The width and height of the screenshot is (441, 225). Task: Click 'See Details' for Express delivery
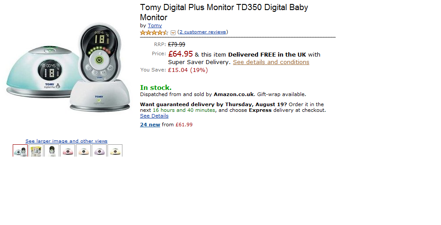(x=154, y=116)
